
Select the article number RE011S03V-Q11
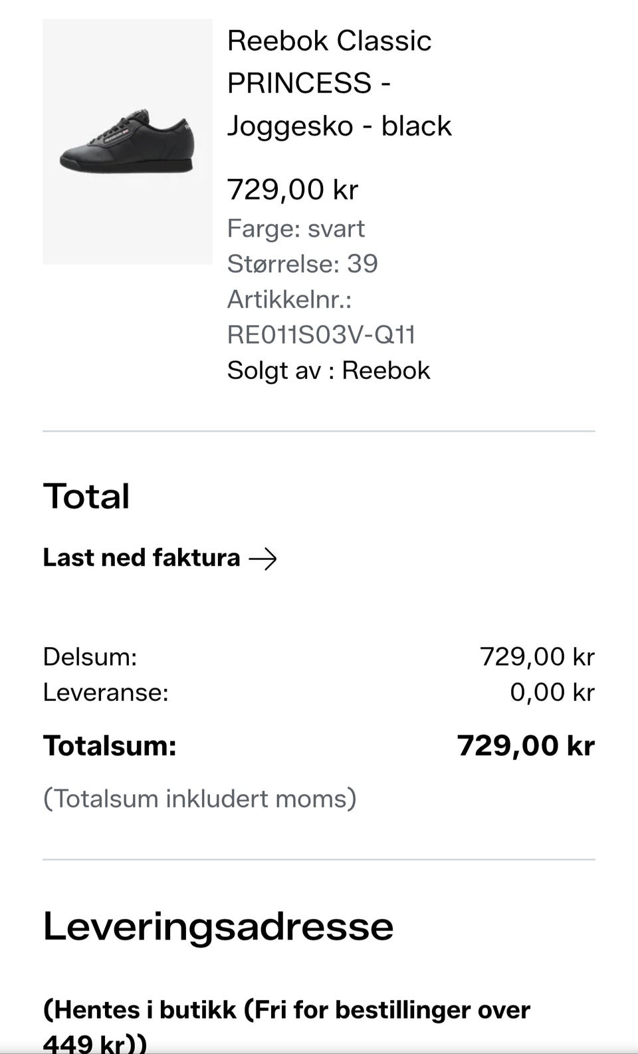tap(321, 334)
